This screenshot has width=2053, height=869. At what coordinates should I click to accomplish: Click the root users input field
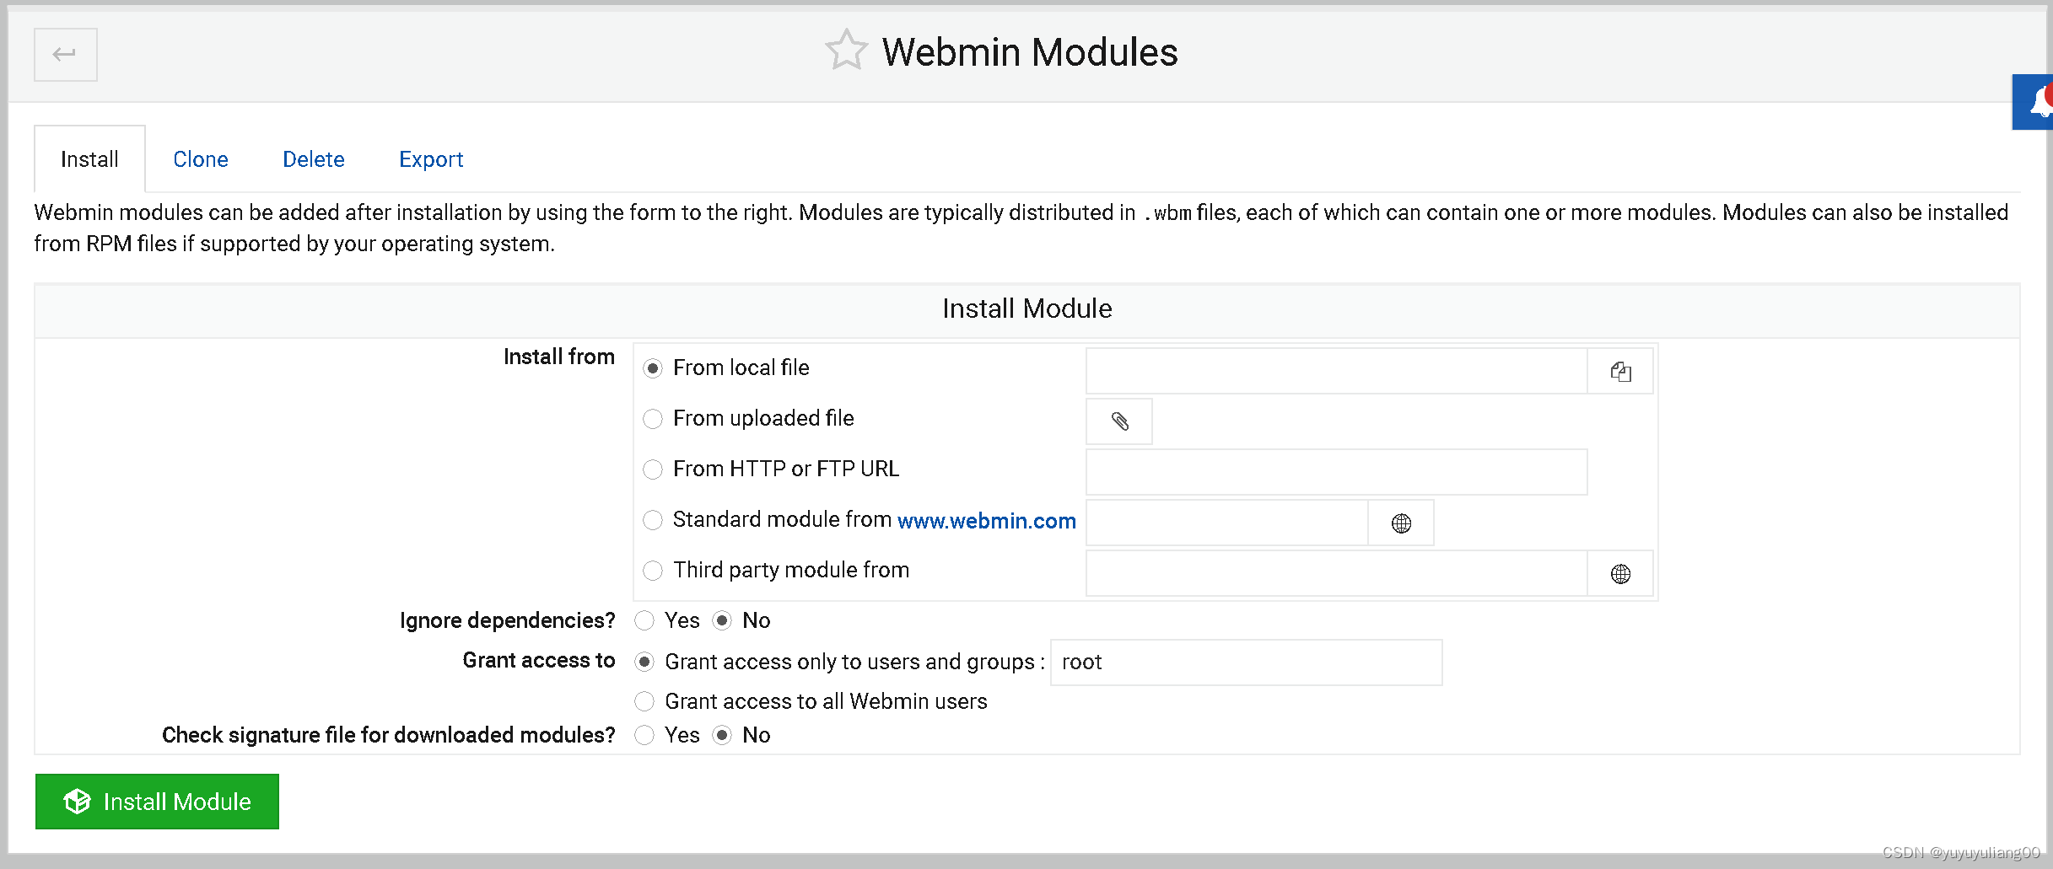point(1246,662)
